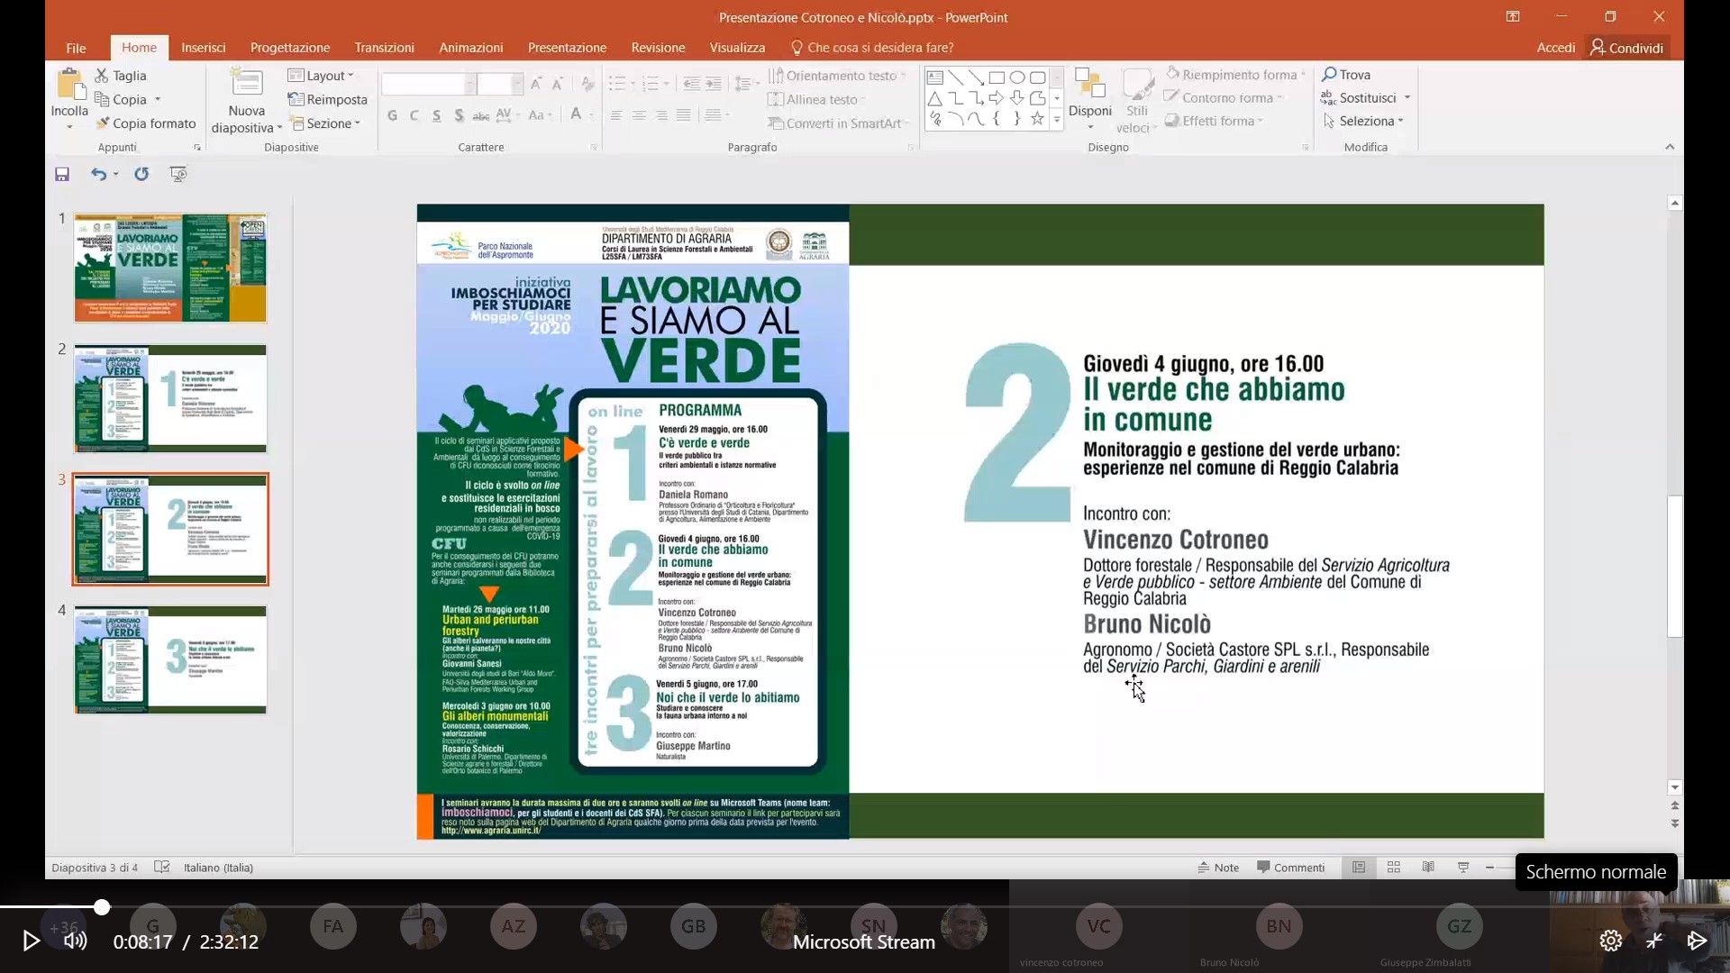
Task: Click the Trova search icon
Action: tap(1329, 75)
